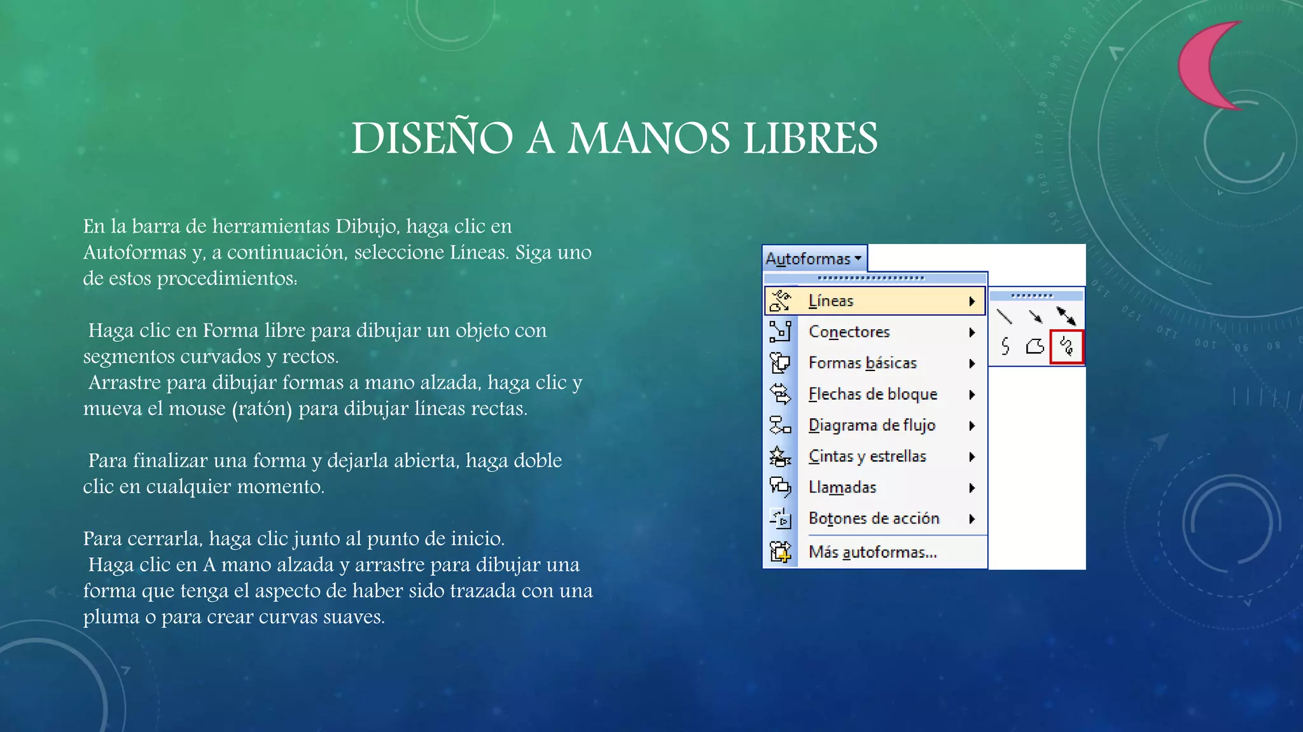1303x732 pixels.
Task: Click the DISEÑO A MANOS LIBRES title
Action: coord(615,138)
